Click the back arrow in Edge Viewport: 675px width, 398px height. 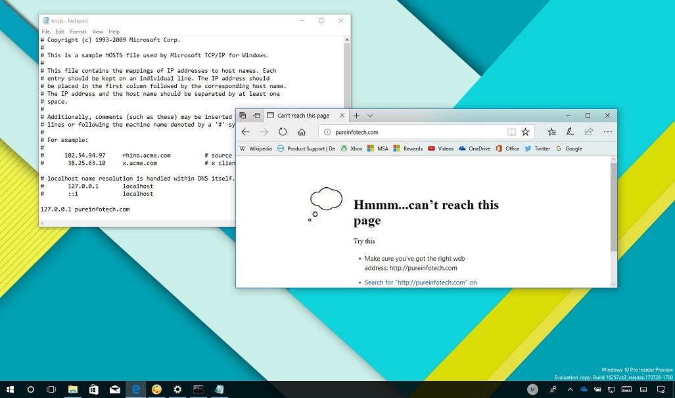point(246,132)
